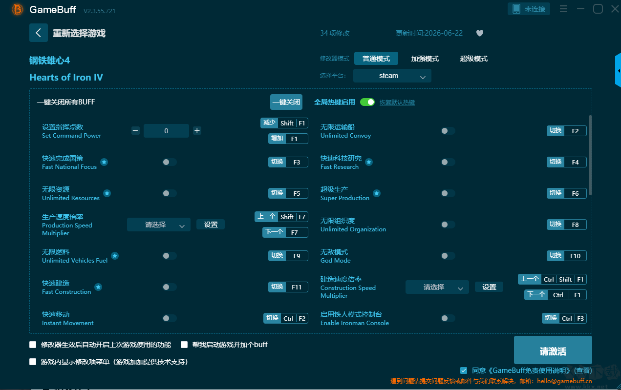Image resolution: width=621 pixels, height=390 pixels.
Task: Click F5 hotkey for Unlimited Resources
Action: point(288,193)
